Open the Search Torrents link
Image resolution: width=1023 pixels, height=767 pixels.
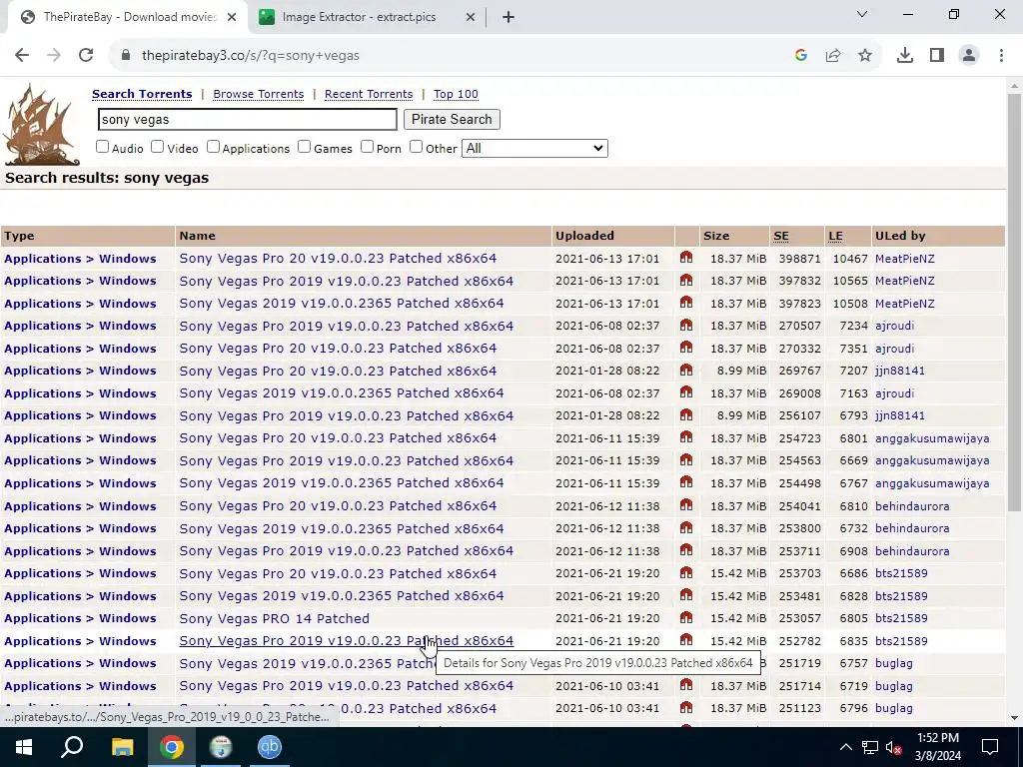coord(142,94)
